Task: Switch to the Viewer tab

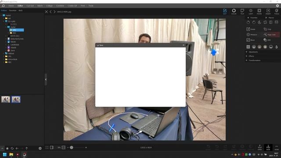Action: tap(11, 6)
